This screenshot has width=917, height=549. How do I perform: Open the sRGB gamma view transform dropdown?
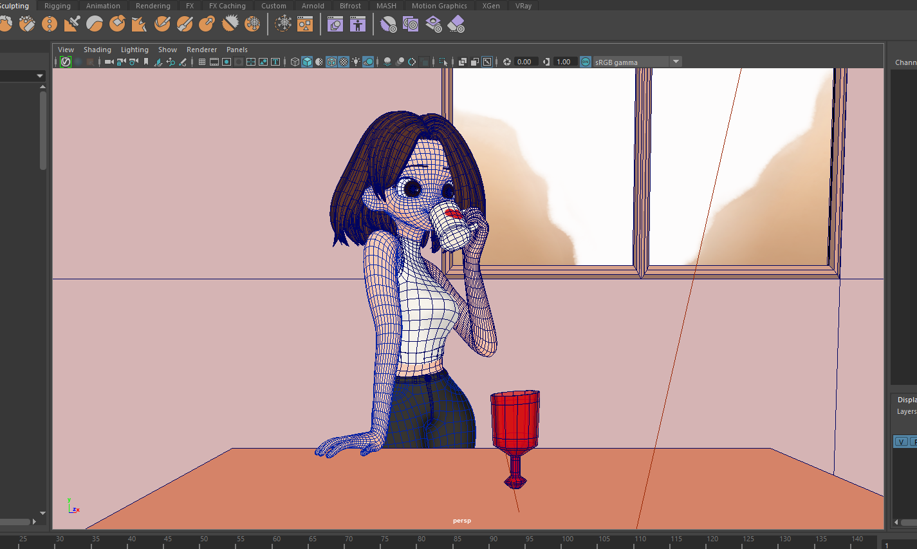point(676,62)
